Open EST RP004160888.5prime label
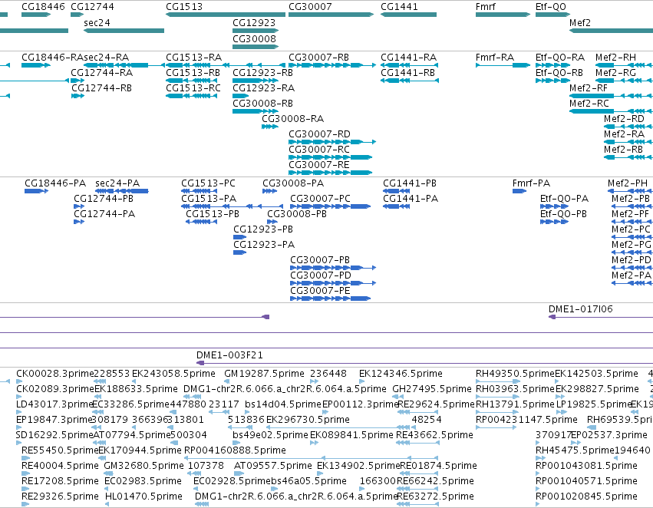The height and width of the screenshot is (508, 653). (x=235, y=450)
